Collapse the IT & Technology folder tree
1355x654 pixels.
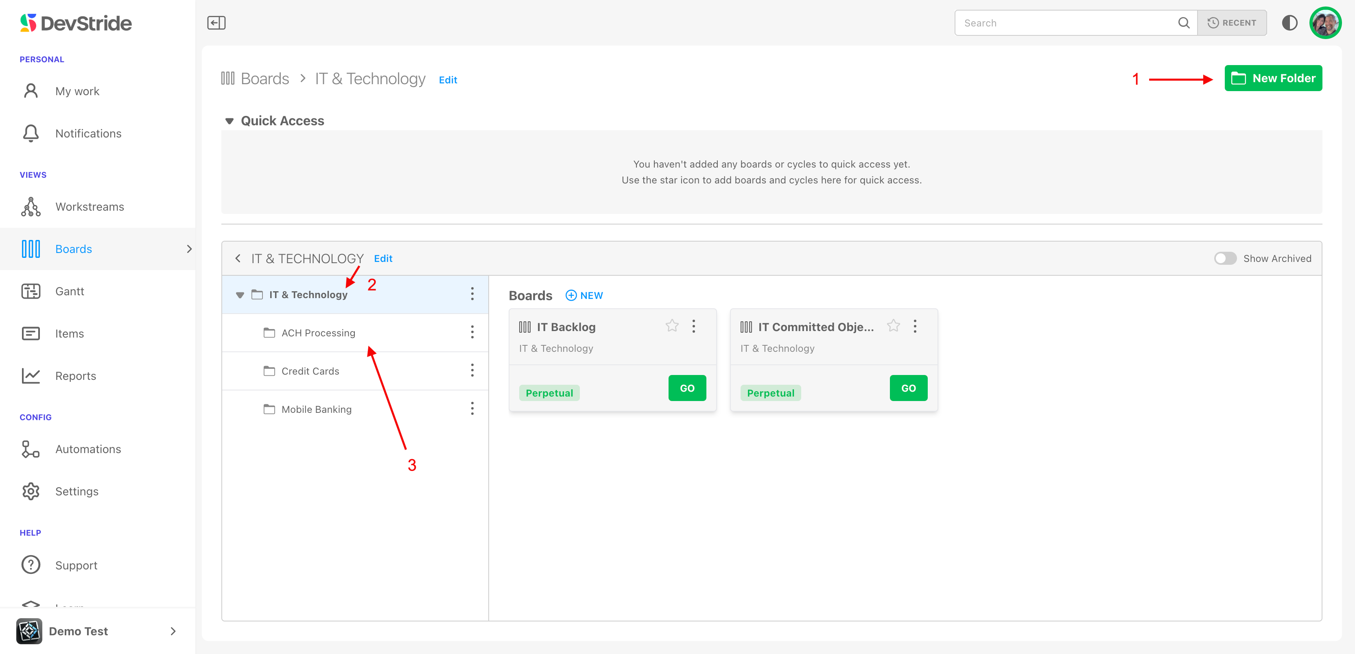tap(240, 295)
